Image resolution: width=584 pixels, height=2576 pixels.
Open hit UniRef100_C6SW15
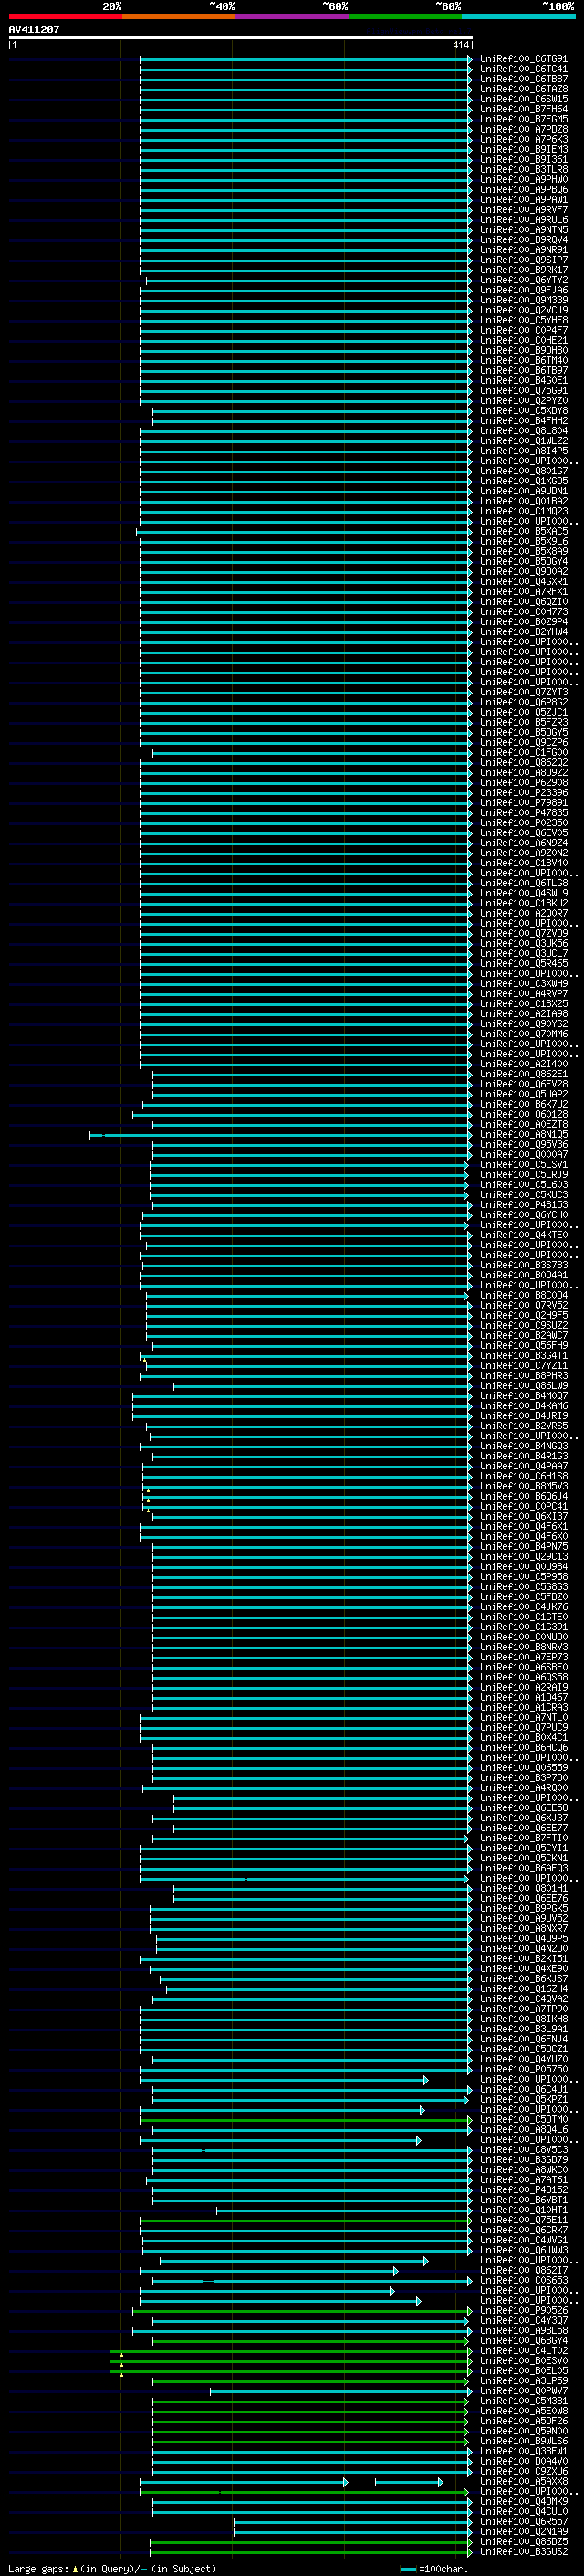pos(524,99)
